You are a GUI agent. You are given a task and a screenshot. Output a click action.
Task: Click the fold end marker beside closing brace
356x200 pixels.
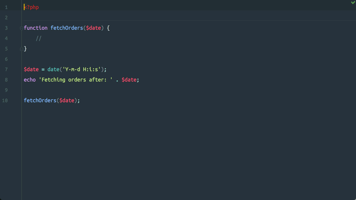coord(22,49)
